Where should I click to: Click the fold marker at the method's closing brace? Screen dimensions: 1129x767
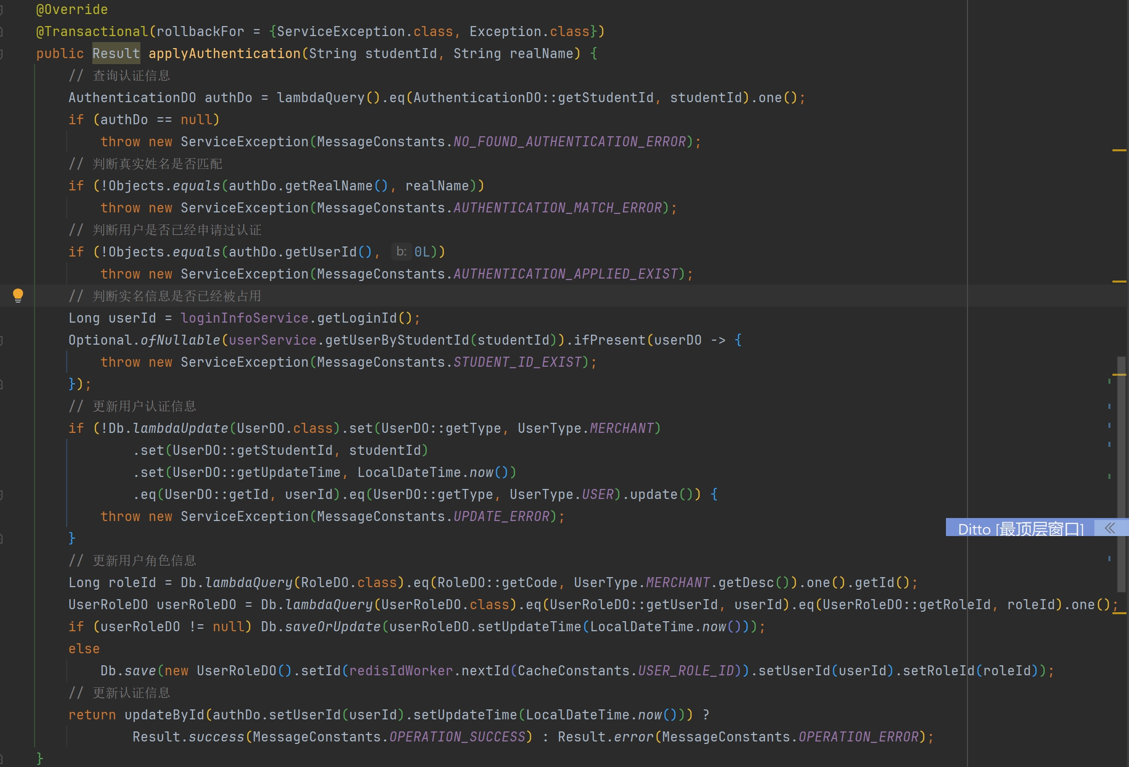(2, 758)
